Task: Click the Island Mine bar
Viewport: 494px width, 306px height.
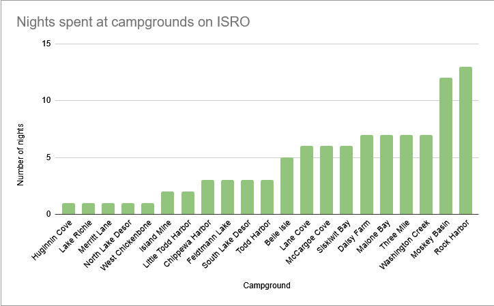Action: click(x=168, y=202)
